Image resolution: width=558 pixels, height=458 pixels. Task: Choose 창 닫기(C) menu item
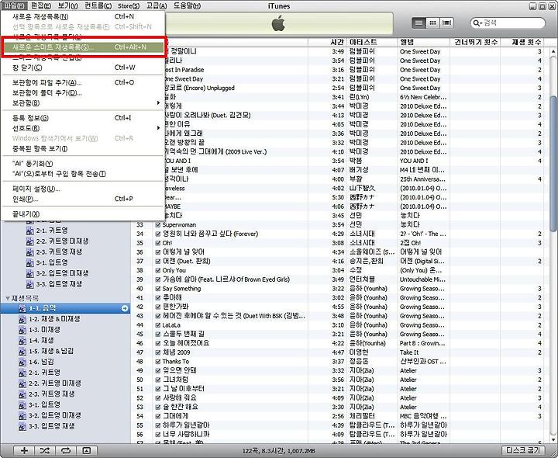pyautogui.click(x=83, y=68)
